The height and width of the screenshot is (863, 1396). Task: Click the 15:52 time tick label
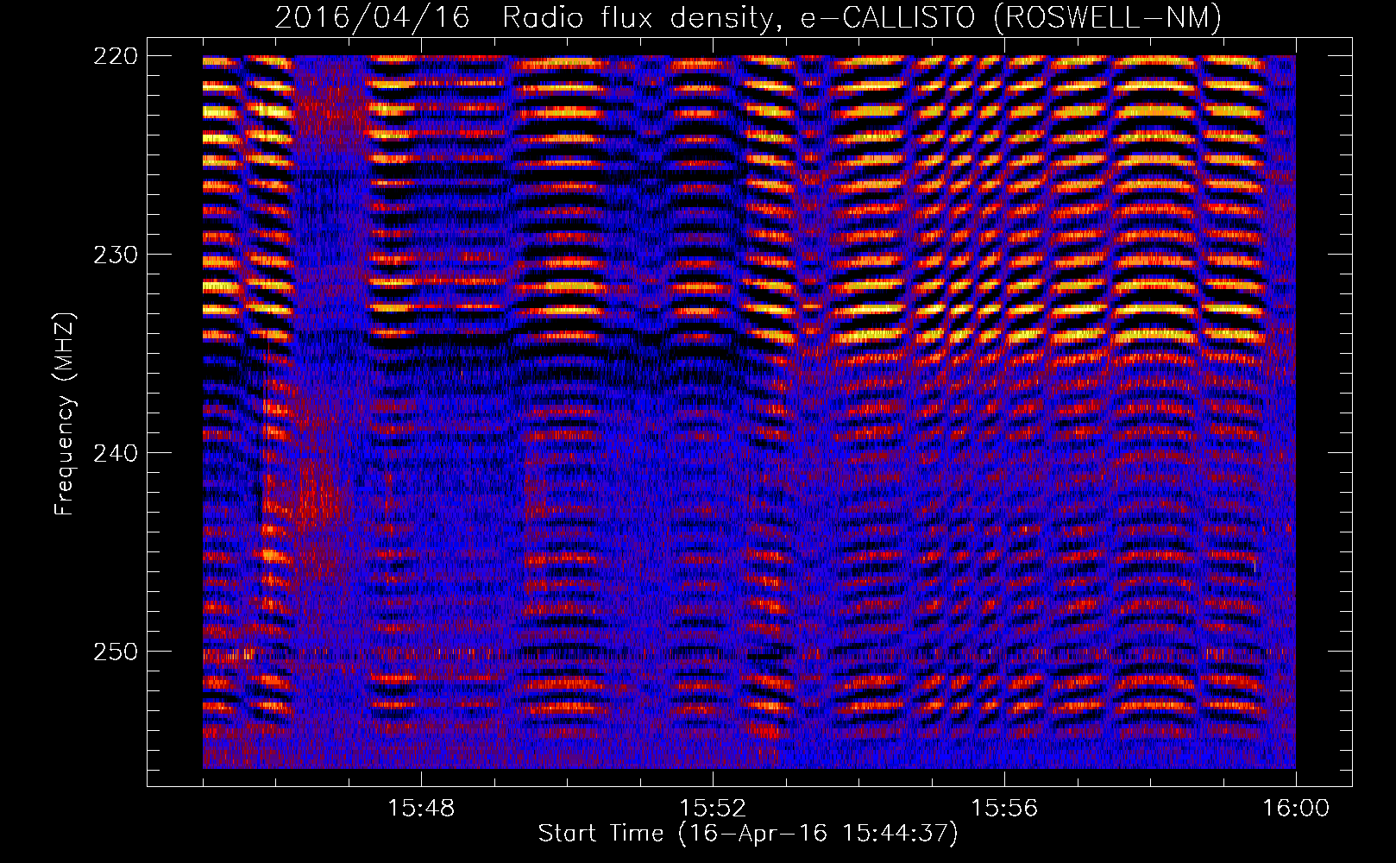pos(713,809)
